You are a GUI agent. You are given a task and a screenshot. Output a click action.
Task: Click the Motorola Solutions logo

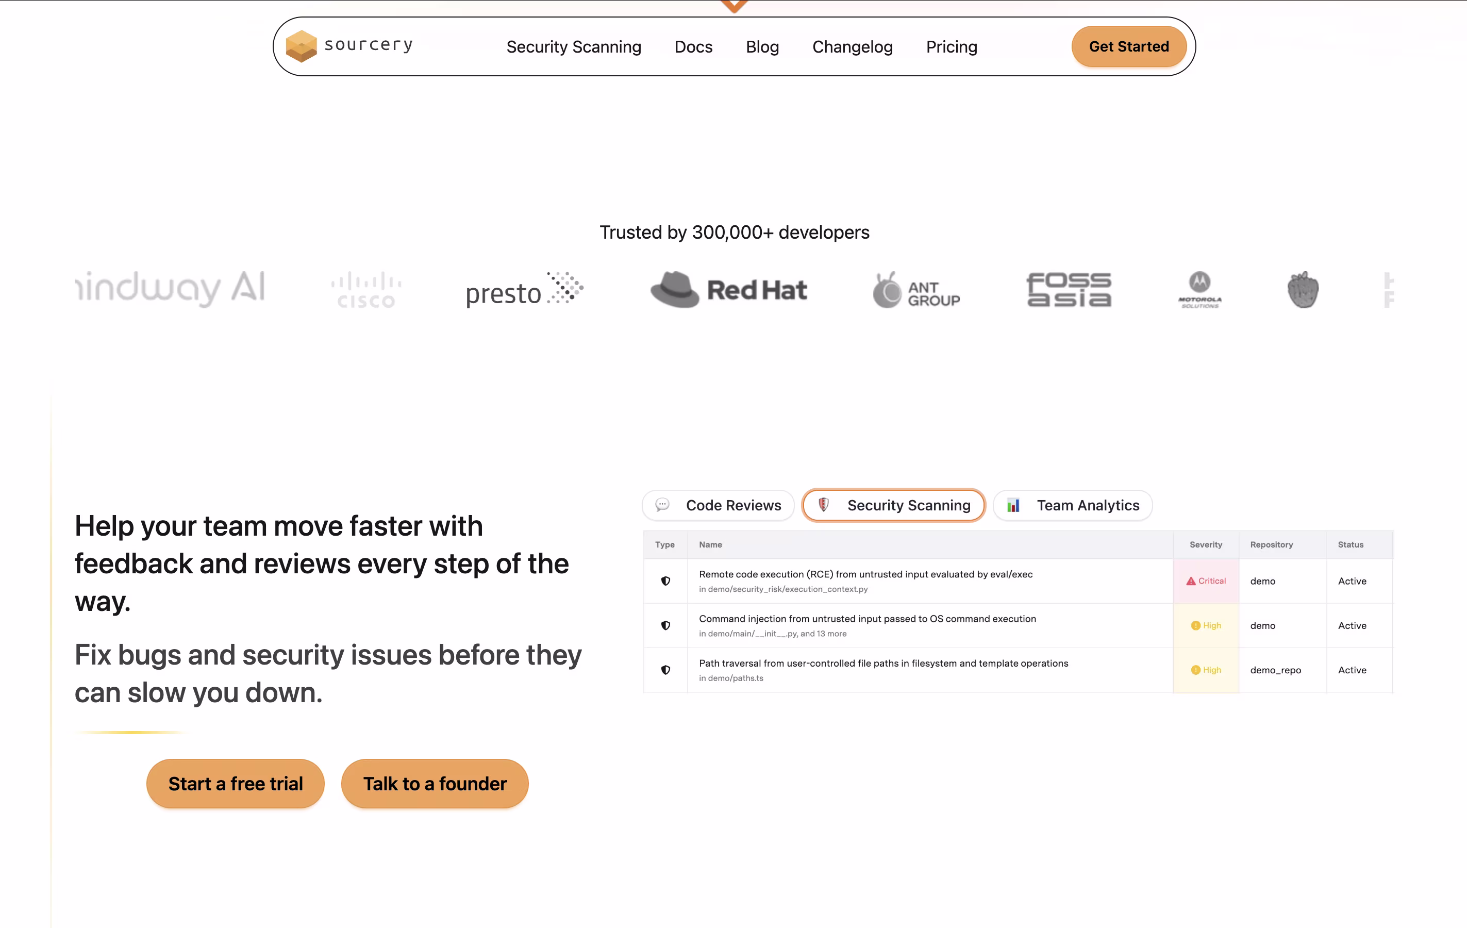pos(1199,290)
